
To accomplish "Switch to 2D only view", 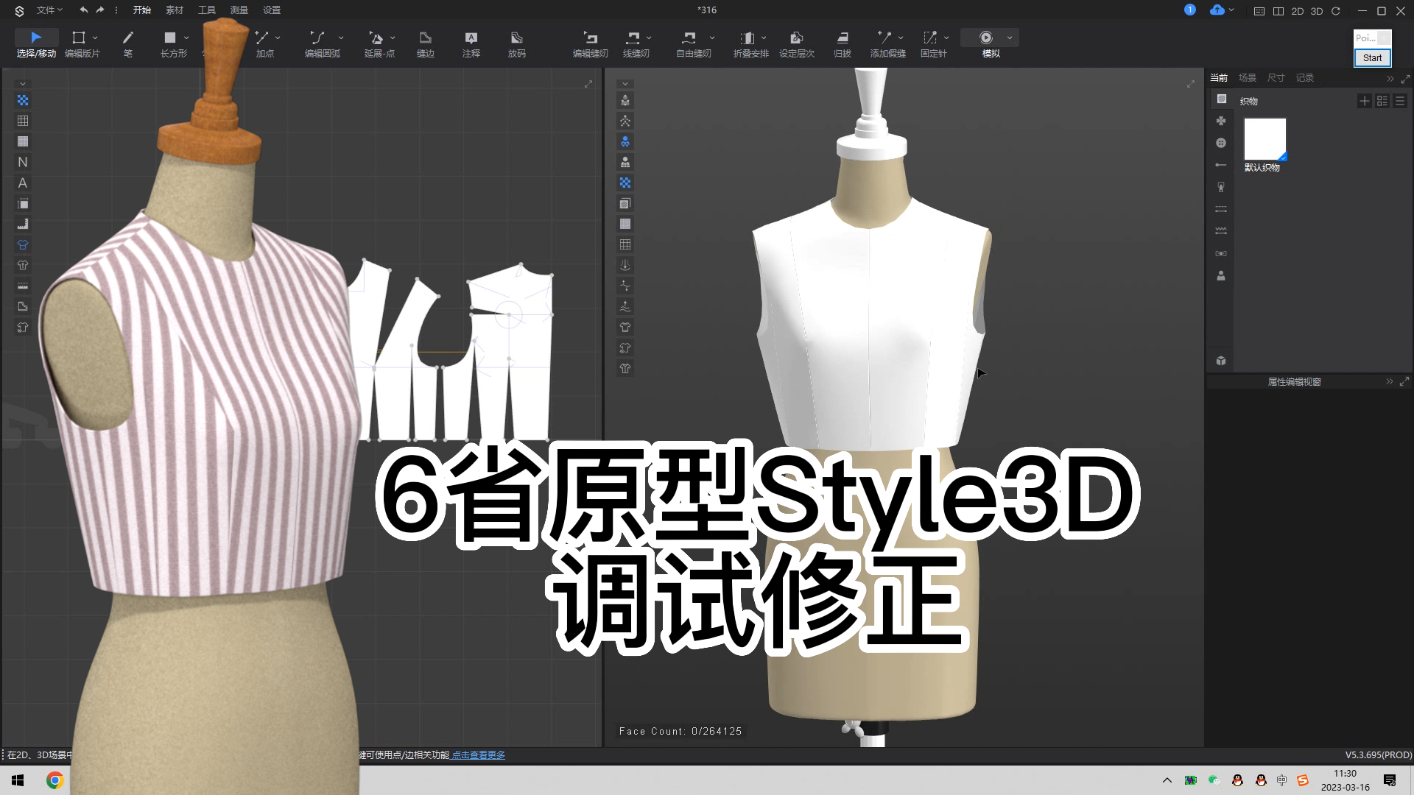I will coord(1298,11).
